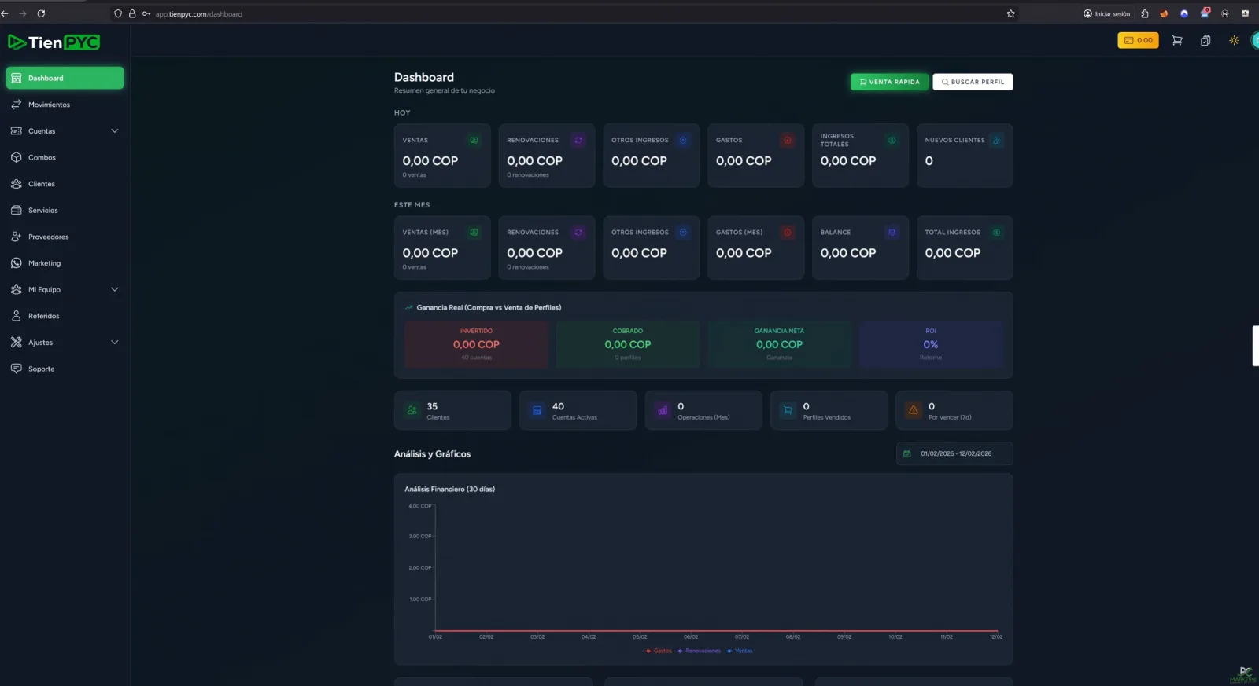Go to Movimientos in the sidebar
Screen dimensions: 1259x686
pyautogui.click(x=65, y=105)
